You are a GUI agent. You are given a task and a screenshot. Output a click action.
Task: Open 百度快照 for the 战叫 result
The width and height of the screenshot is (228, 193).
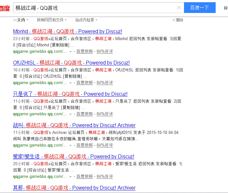point(85,145)
